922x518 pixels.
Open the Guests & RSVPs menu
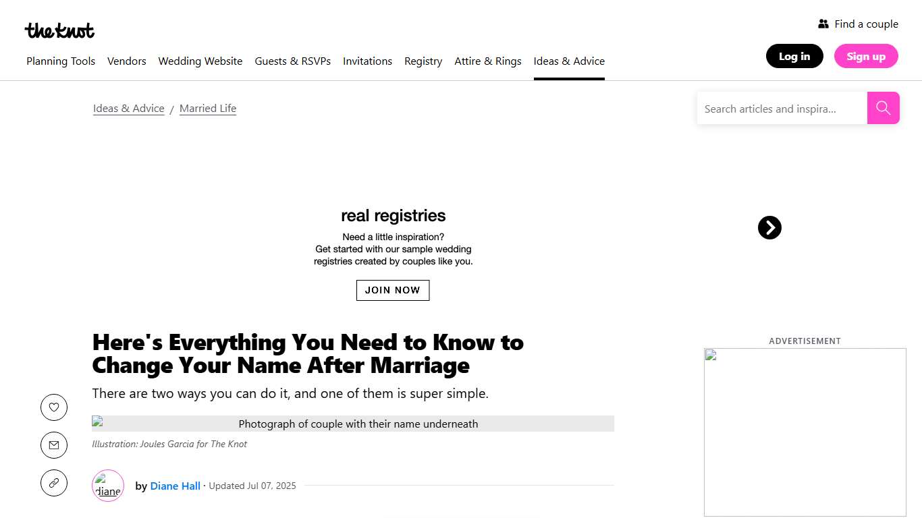(293, 61)
